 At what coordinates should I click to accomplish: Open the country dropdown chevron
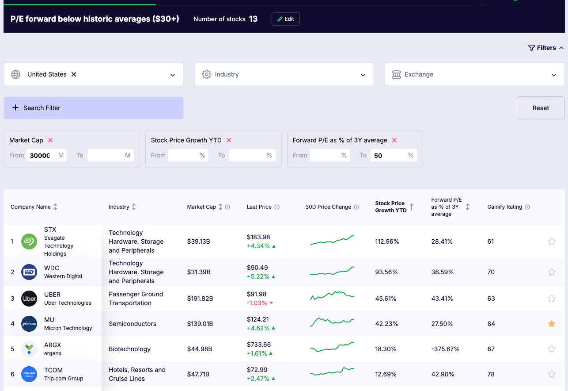click(173, 75)
